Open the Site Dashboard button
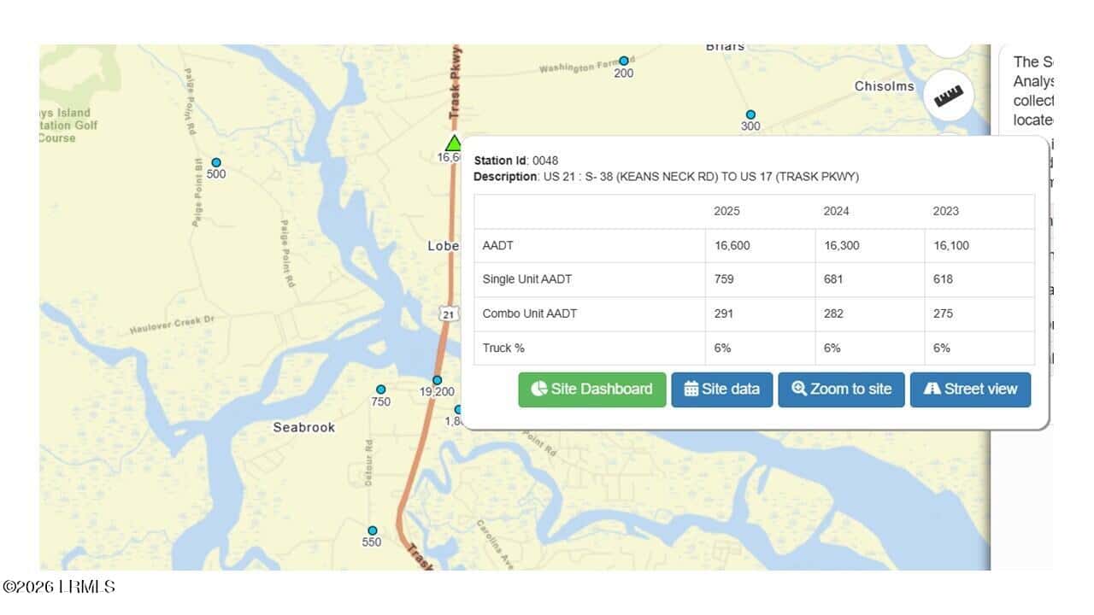 click(x=592, y=389)
